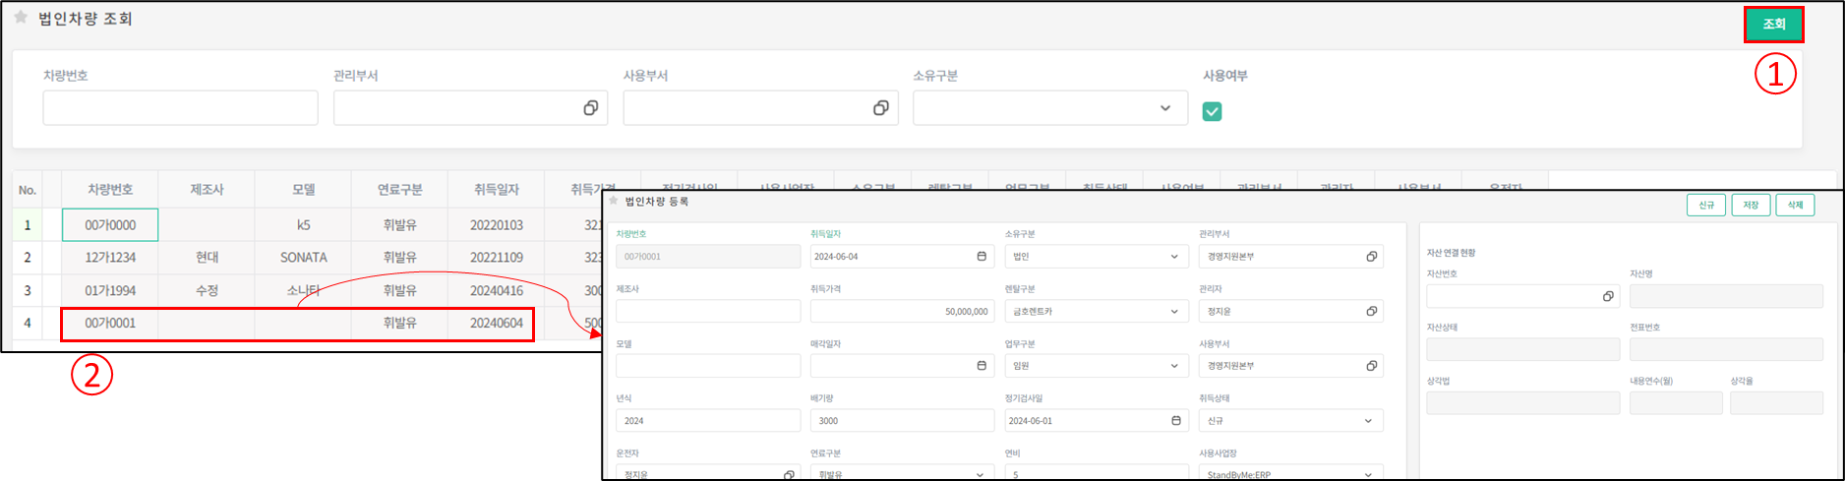Uncheck the 사용여부 checkbox
Image resolution: width=1845 pixels, height=481 pixels.
1212,112
